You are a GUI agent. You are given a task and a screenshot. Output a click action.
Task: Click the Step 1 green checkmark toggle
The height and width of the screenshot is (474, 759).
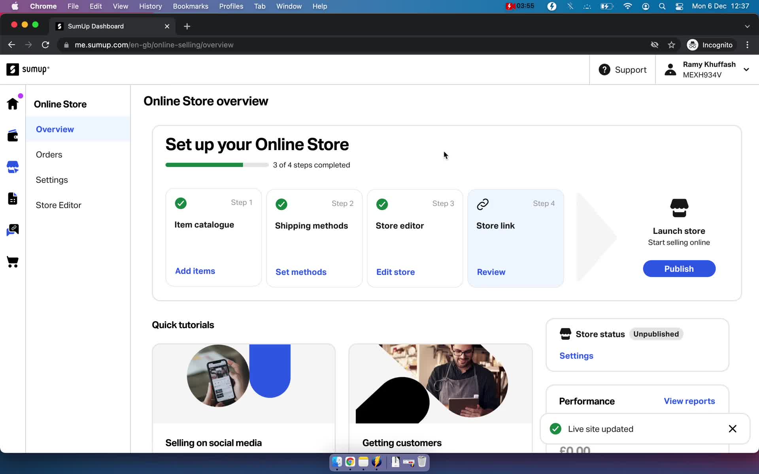180,203
